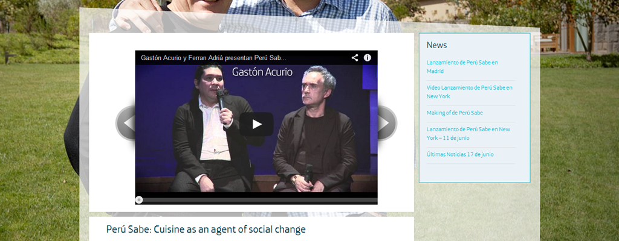Image resolution: width=619 pixels, height=241 pixels.
Task: Click the "Gastón Acurio" caption in the video
Action: (x=262, y=72)
